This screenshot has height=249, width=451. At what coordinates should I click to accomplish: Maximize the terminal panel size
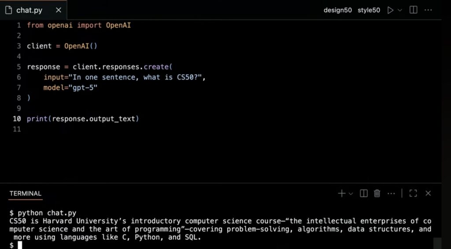coord(413,193)
